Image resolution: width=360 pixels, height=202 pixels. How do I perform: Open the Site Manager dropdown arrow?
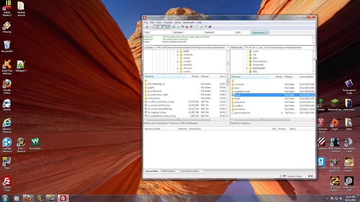tap(150, 27)
